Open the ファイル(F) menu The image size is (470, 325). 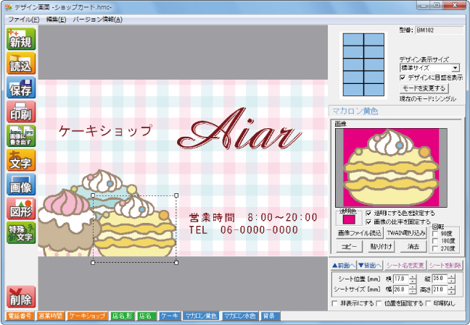click(22, 19)
